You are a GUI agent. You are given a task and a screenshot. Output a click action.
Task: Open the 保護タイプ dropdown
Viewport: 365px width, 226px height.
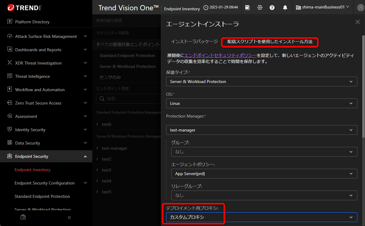[x=261, y=81]
